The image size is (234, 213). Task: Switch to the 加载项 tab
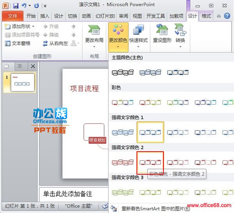(176, 16)
